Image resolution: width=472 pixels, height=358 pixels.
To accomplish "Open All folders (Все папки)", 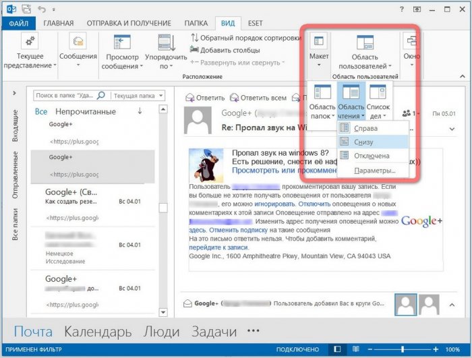I will pyautogui.click(x=15, y=224).
